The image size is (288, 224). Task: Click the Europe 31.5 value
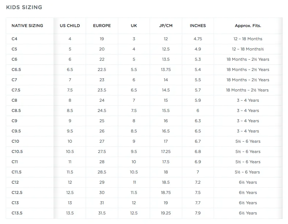pyautogui.click(x=102, y=213)
